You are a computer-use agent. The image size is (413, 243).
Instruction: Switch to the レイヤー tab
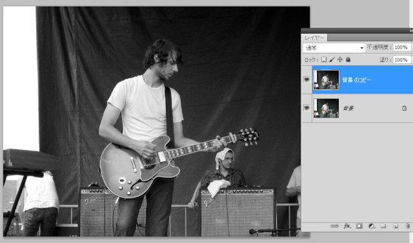(314, 37)
